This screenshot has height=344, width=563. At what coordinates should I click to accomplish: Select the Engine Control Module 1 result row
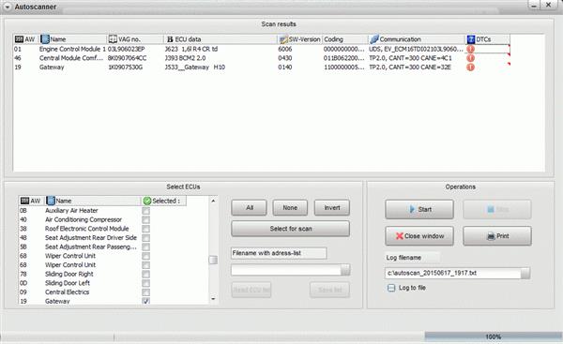[262, 49]
